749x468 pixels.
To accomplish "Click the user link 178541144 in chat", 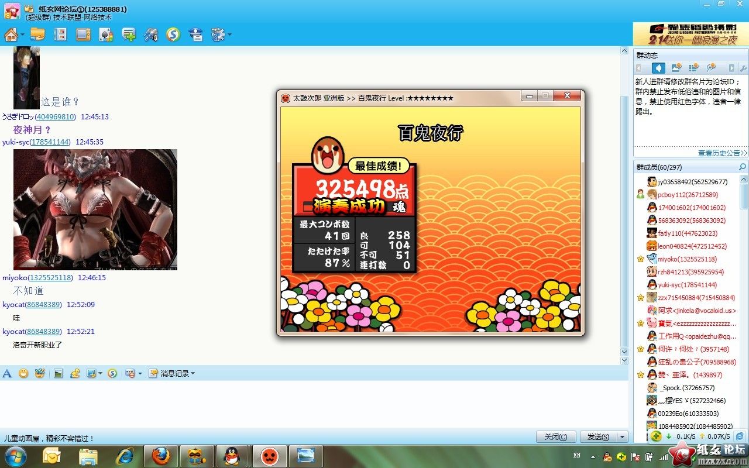I will (50, 142).
